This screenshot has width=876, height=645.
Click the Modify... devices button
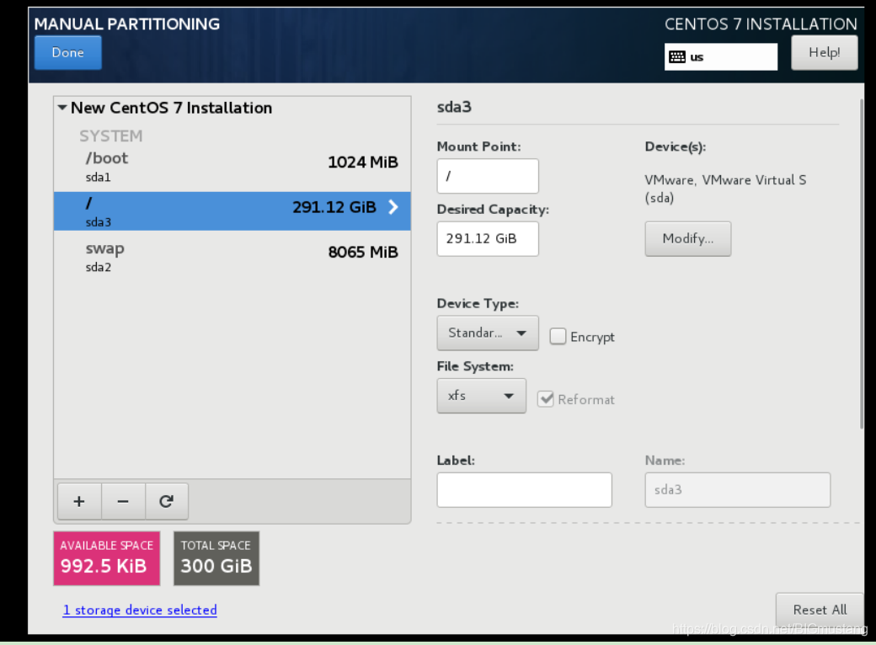(x=687, y=238)
